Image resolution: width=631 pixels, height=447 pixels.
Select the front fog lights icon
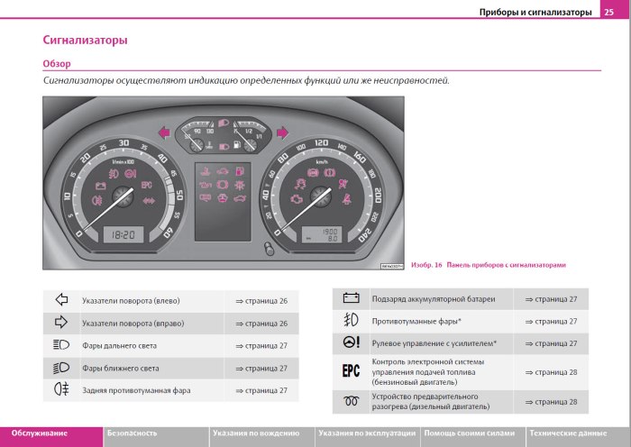click(x=351, y=320)
